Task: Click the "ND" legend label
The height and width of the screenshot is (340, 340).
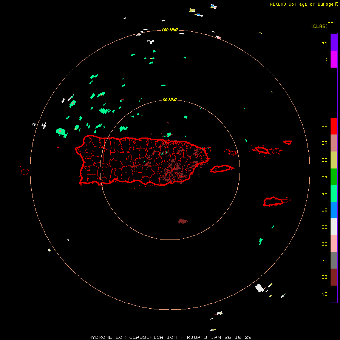Action: pos(324,294)
